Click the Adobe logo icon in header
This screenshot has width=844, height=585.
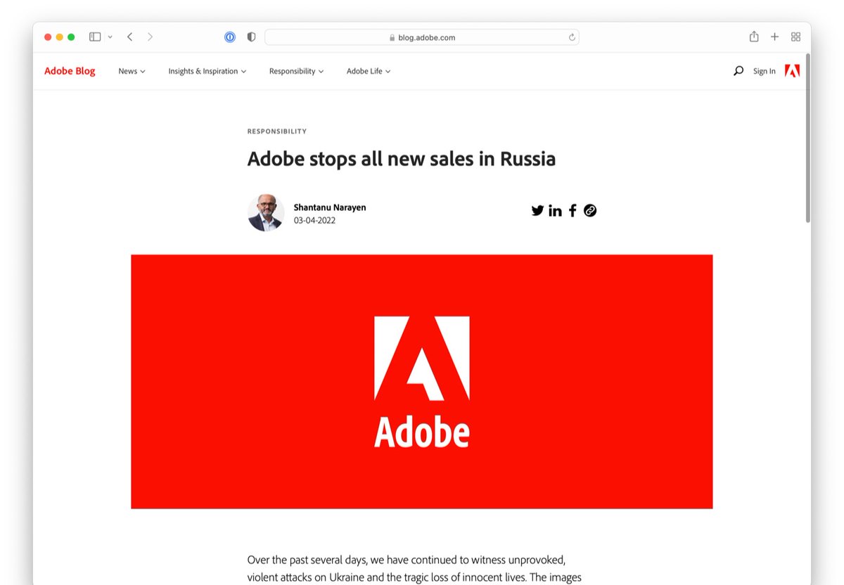click(x=792, y=70)
